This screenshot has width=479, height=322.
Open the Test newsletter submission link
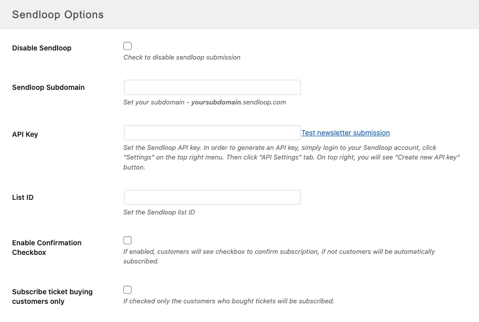coord(345,133)
